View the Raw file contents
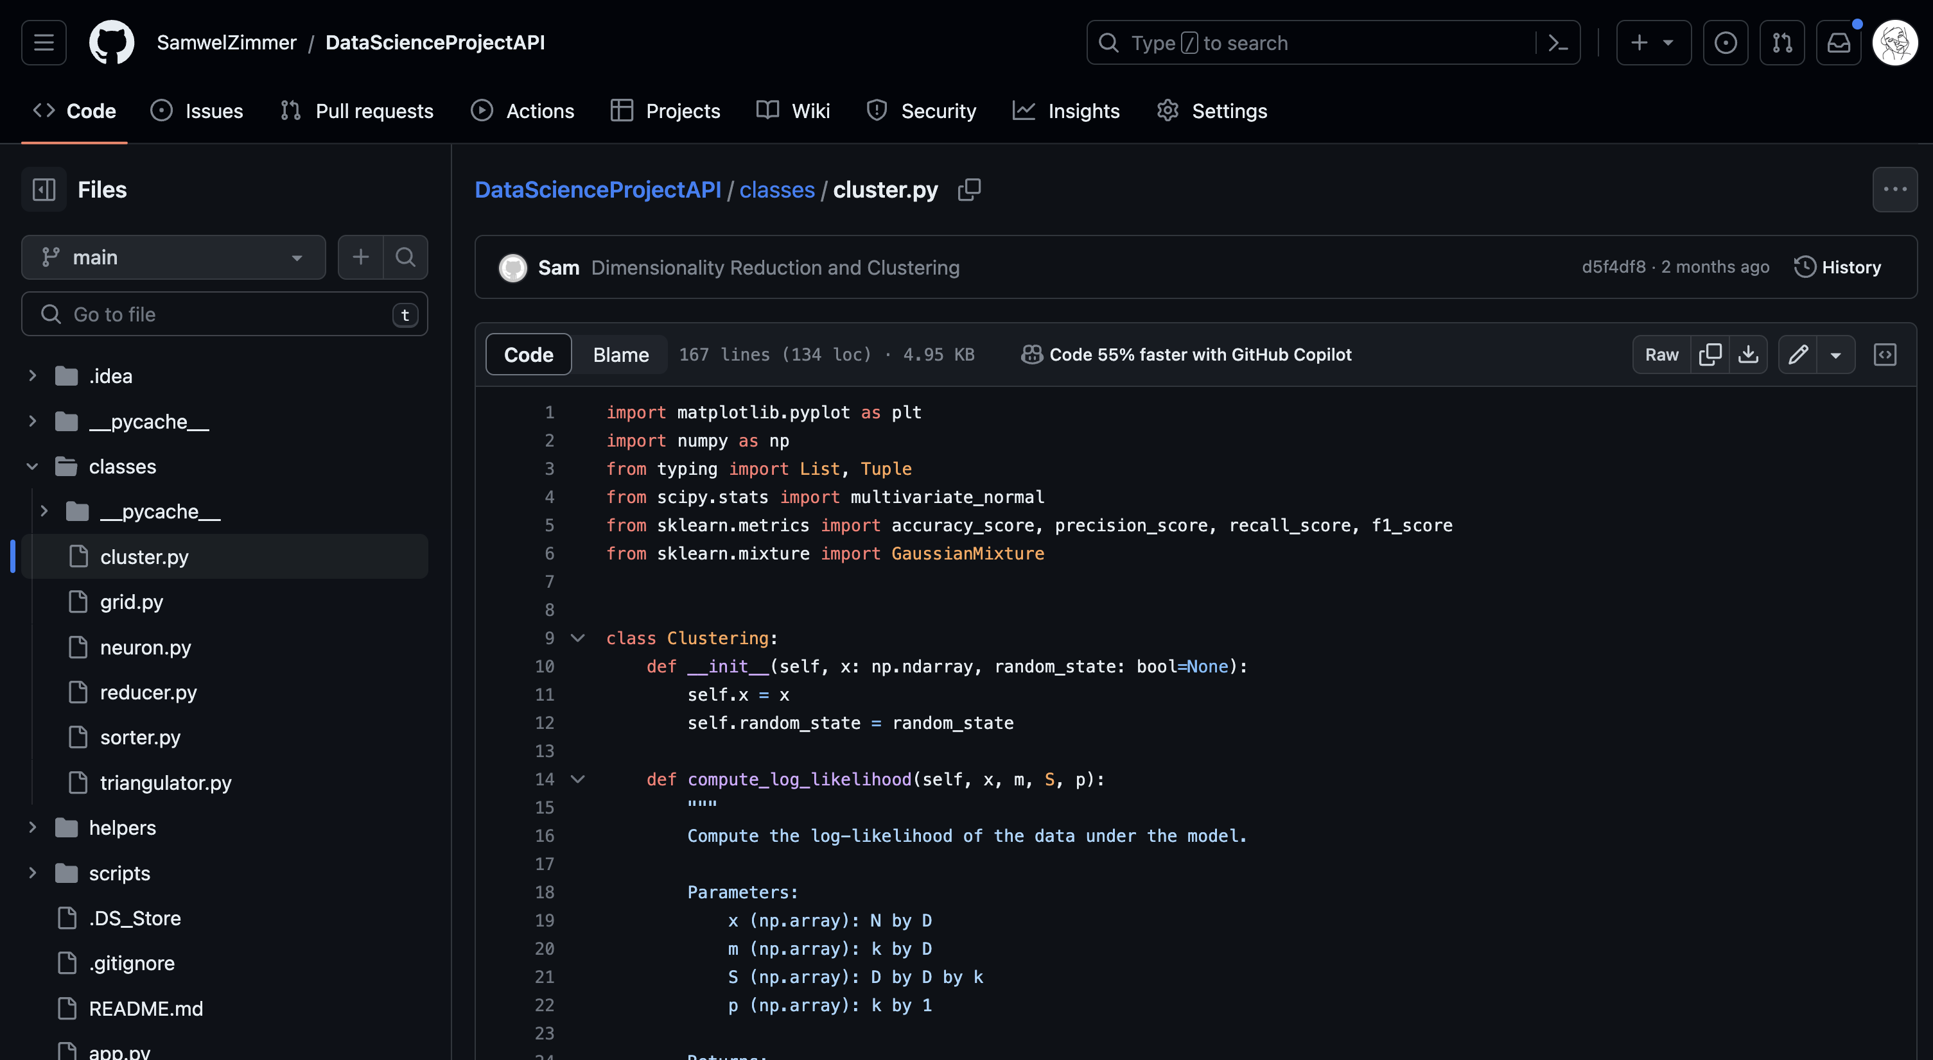 (1661, 354)
